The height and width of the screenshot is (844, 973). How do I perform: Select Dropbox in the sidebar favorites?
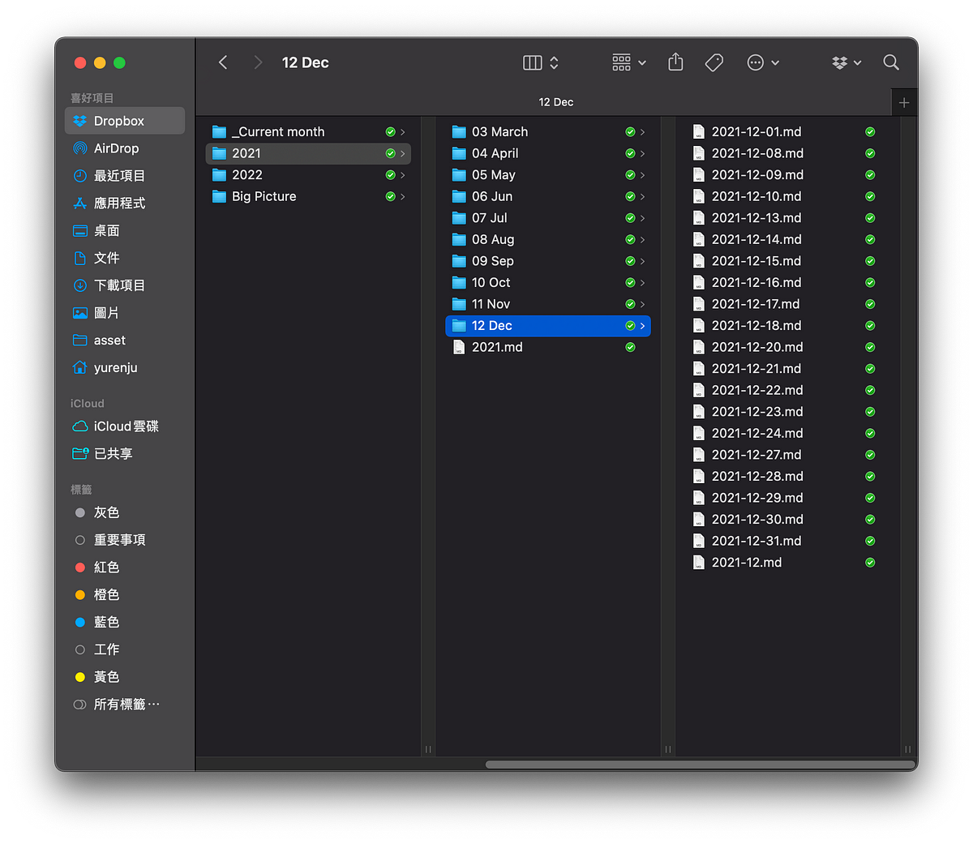click(118, 121)
